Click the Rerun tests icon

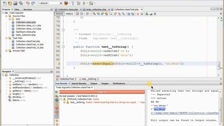pos(57,92)
